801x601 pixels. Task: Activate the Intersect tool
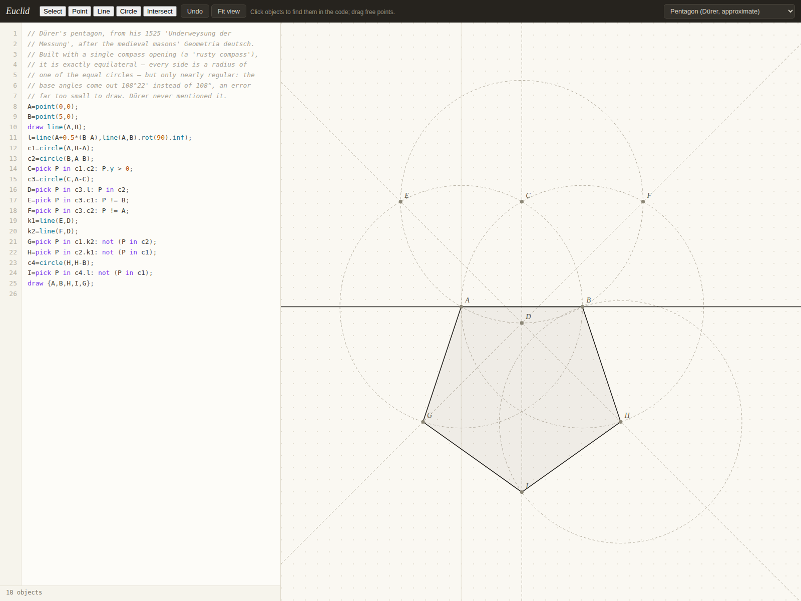click(x=160, y=11)
